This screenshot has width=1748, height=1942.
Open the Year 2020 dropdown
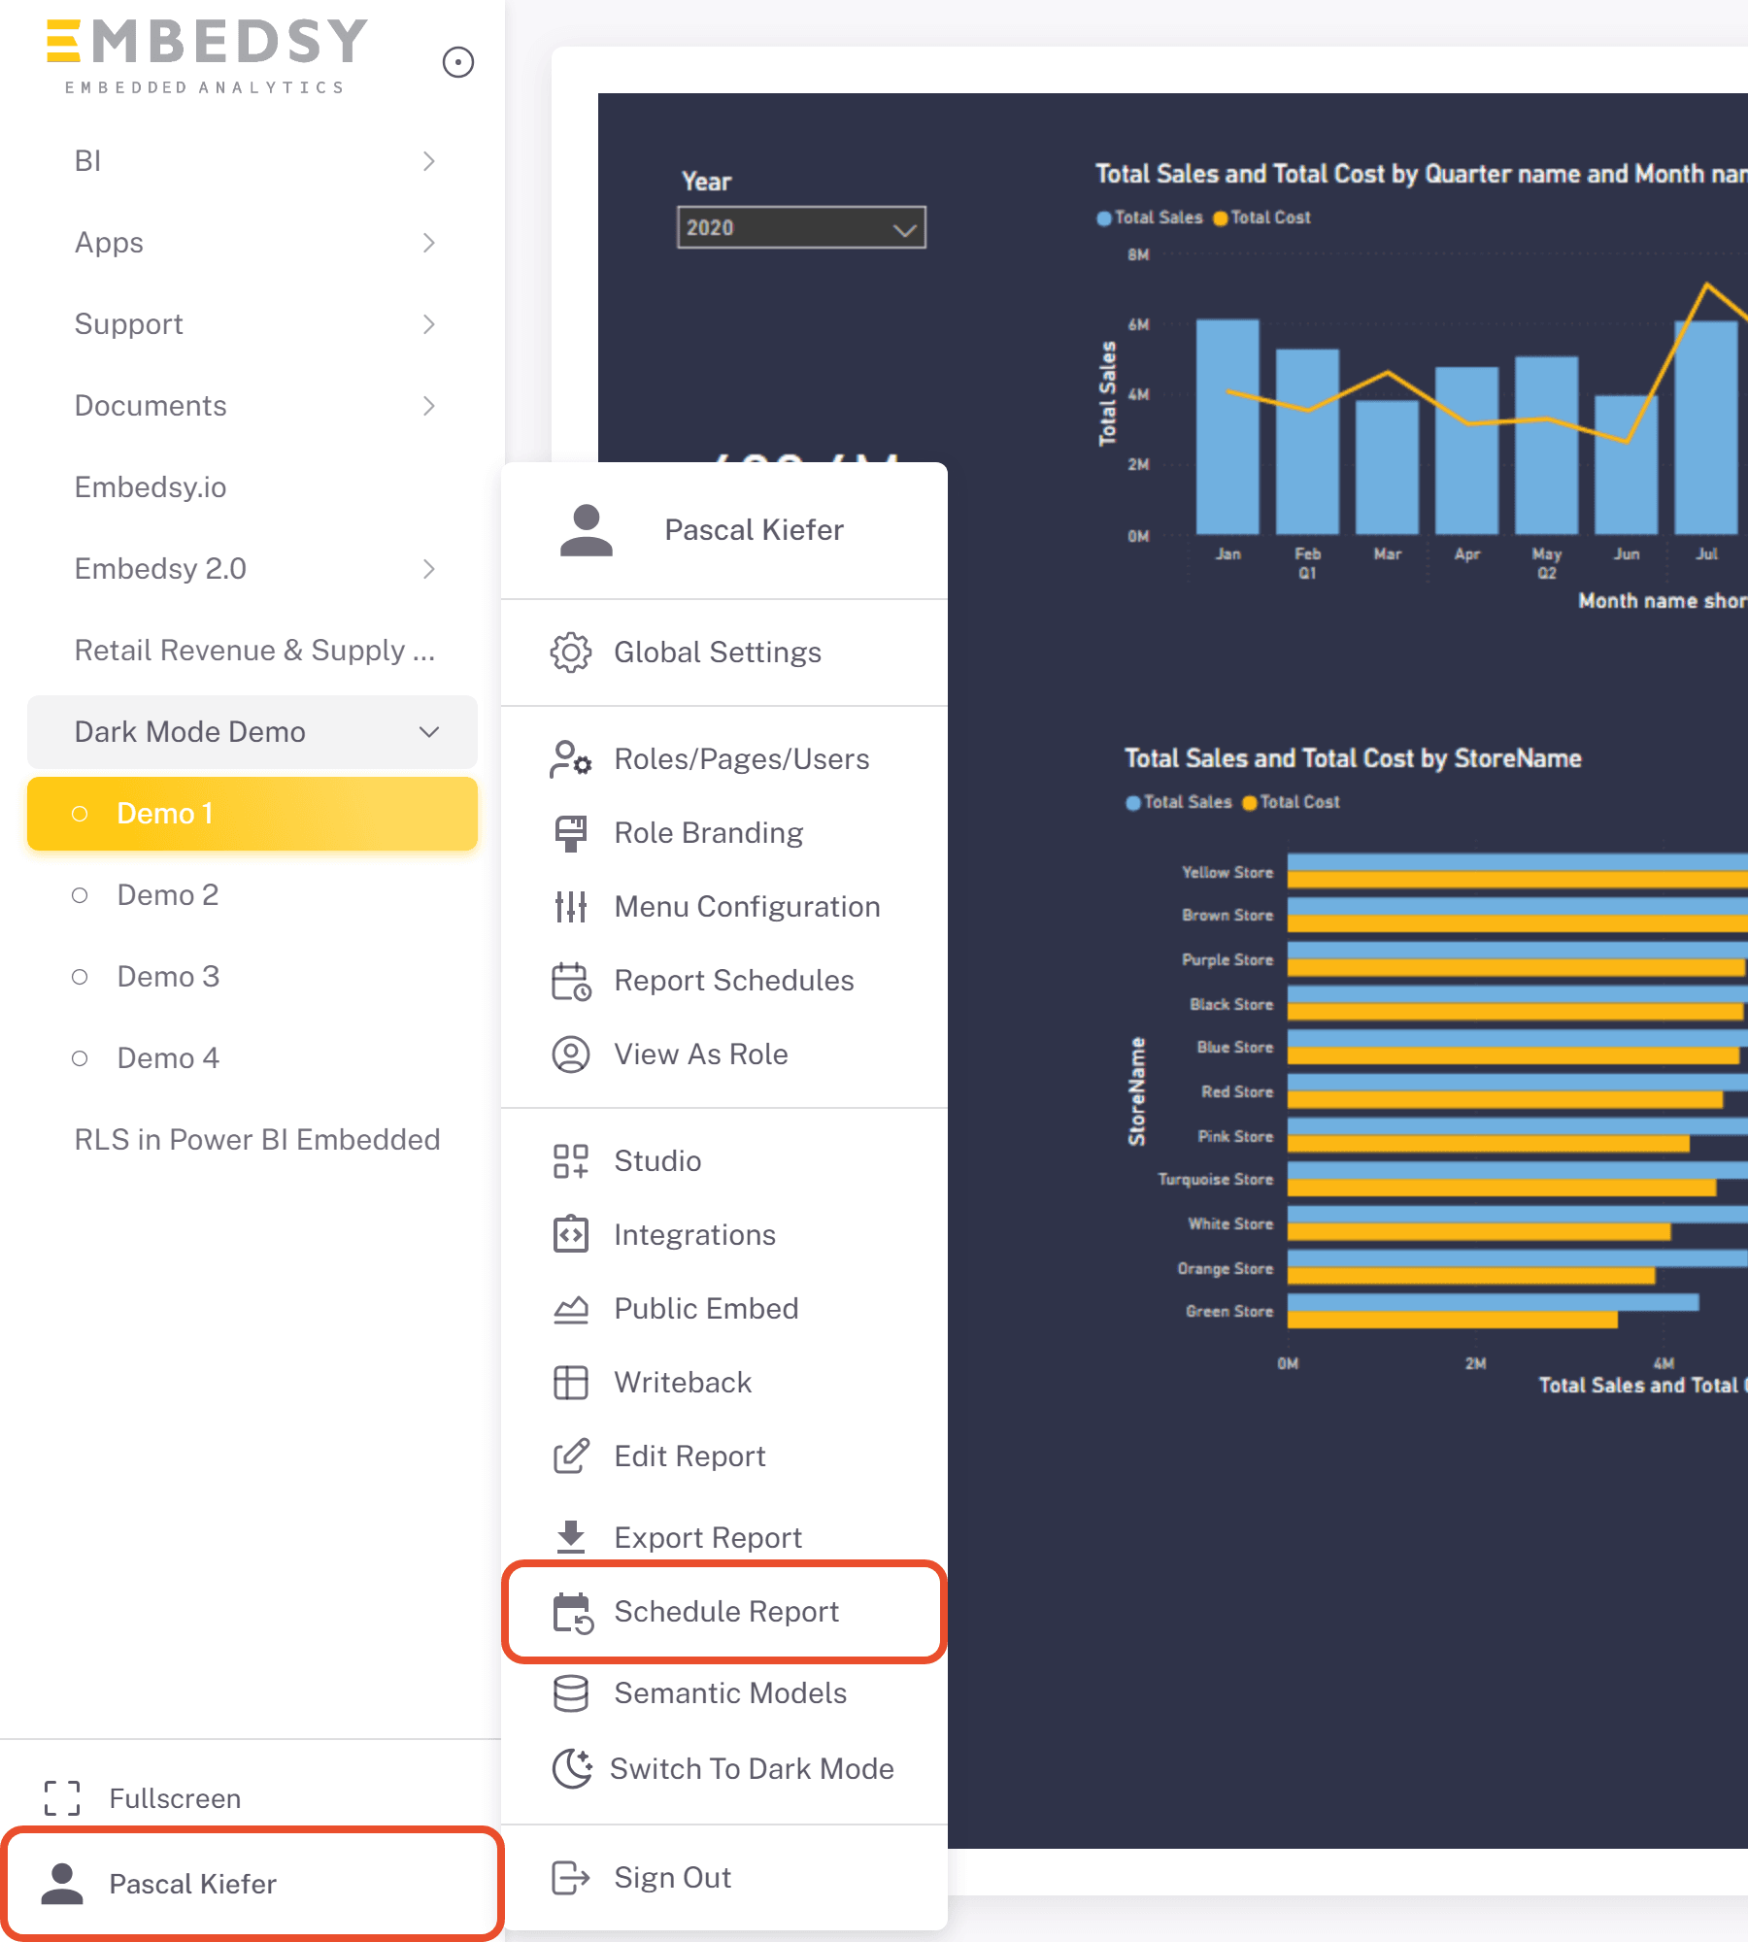801,227
